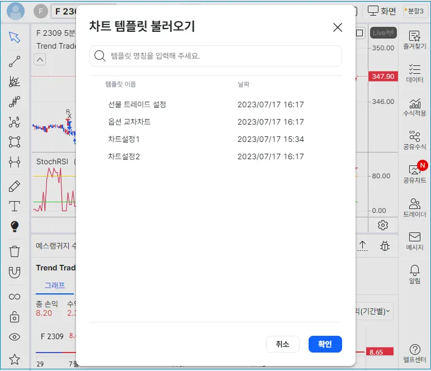Open 공유차트 in right sidebar

pyautogui.click(x=414, y=174)
